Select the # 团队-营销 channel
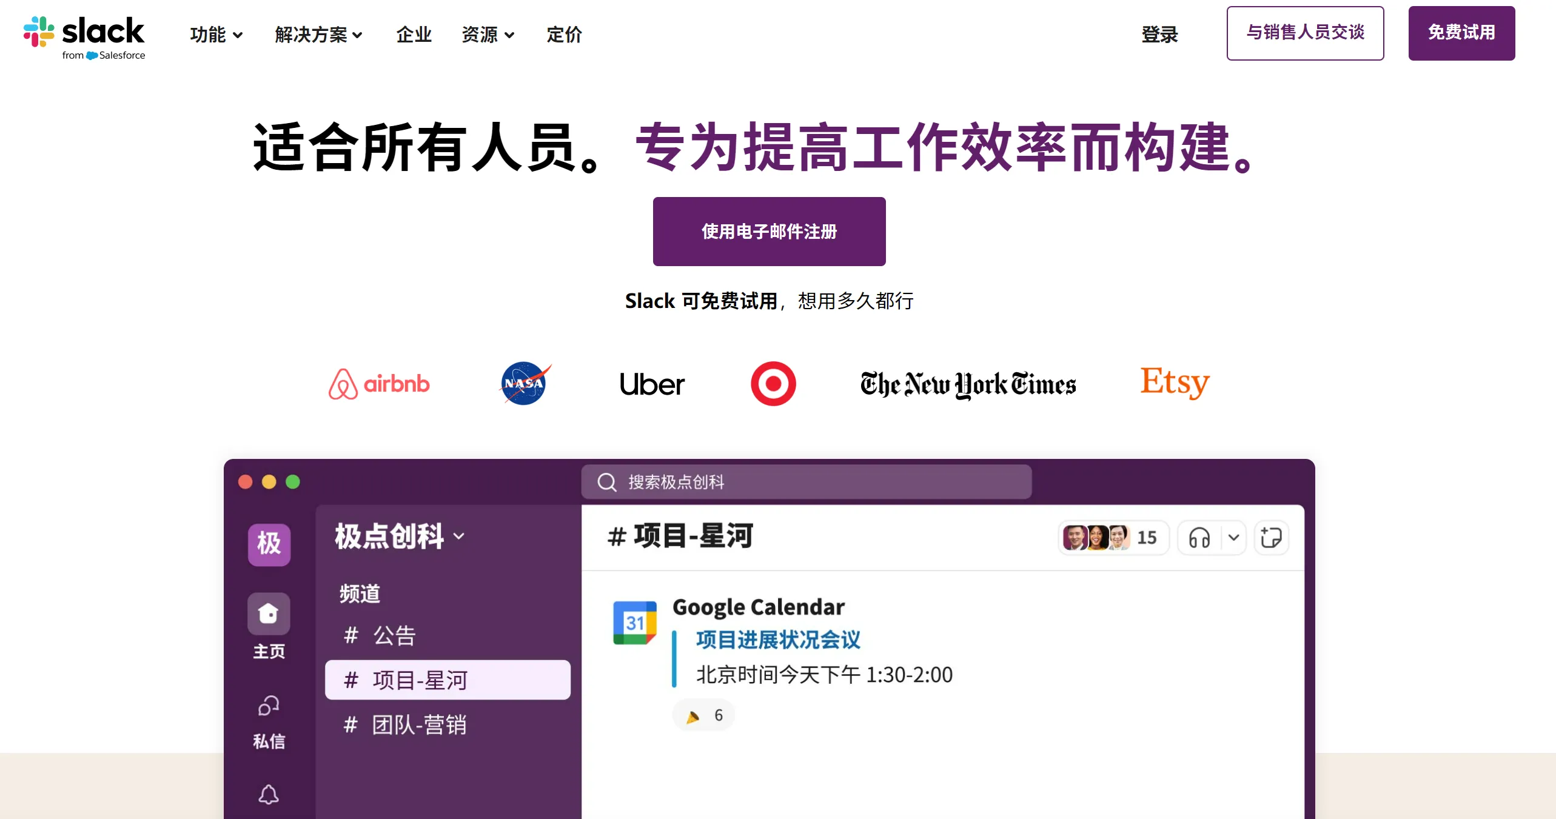Screen dimensions: 1556x819 click(405, 724)
